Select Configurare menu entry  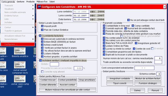[18, 44]
